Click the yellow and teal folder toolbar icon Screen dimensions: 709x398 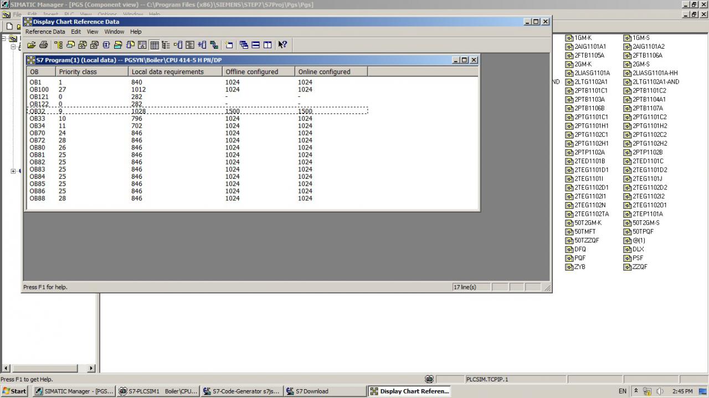(x=118, y=45)
